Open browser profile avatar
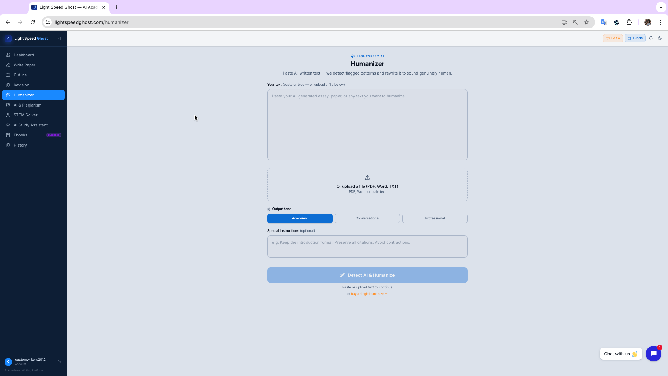 click(647, 22)
